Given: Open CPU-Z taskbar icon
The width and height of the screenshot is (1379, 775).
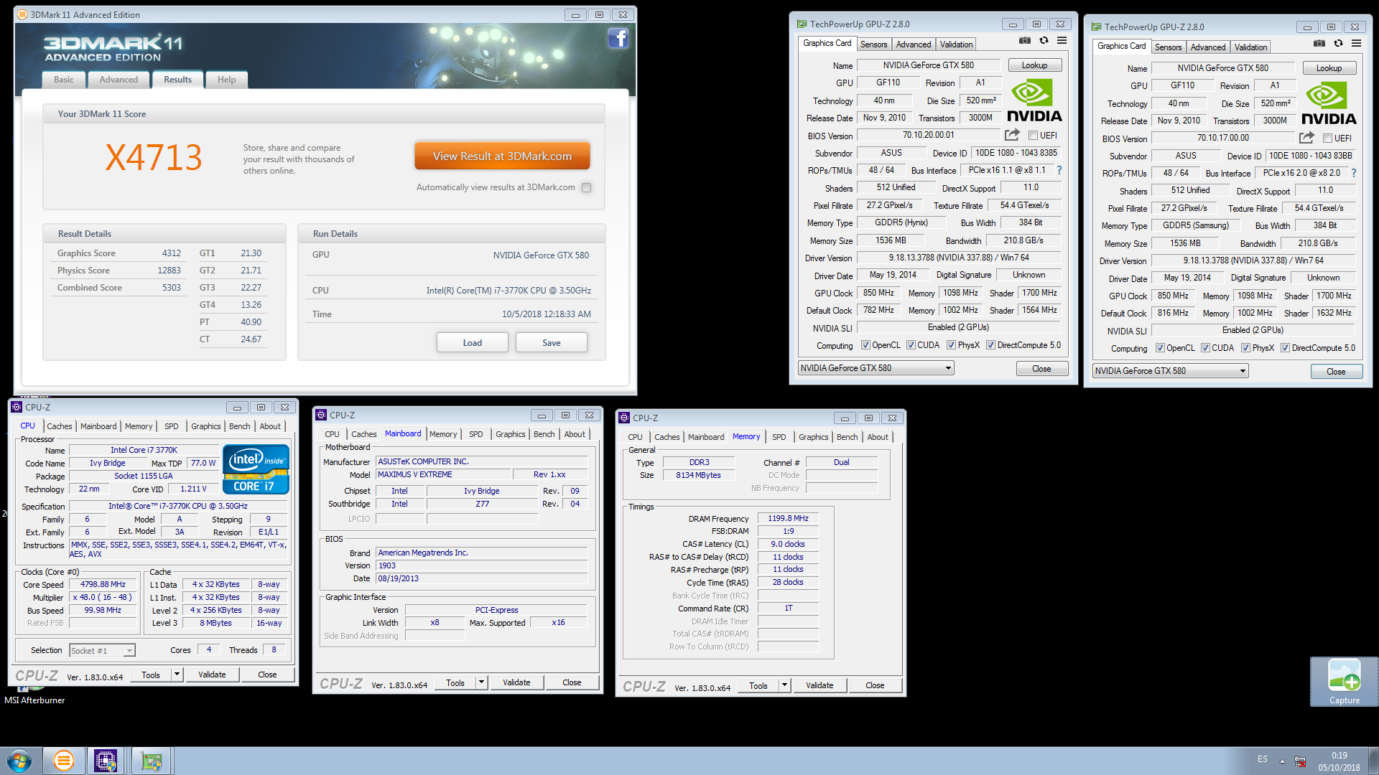Looking at the screenshot, I should coord(106,761).
